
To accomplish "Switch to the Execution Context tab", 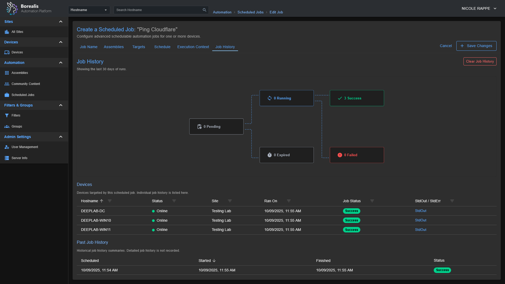I will tap(193, 47).
